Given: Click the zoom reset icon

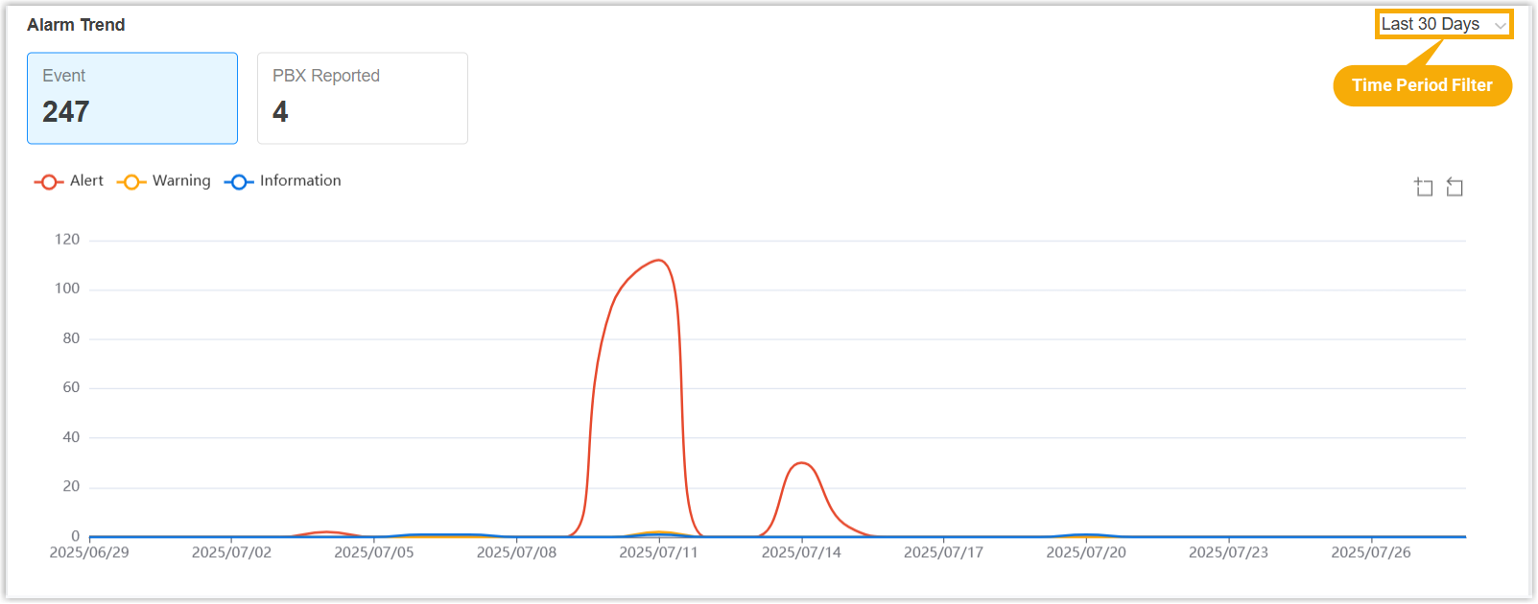Looking at the screenshot, I should click(1455, 187).
